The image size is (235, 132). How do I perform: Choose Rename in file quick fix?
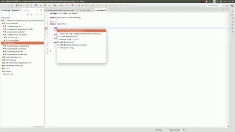coord(82,39)
